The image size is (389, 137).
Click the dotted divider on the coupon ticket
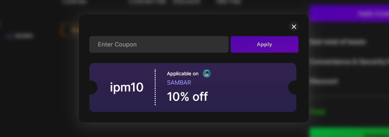coord(155,87)
